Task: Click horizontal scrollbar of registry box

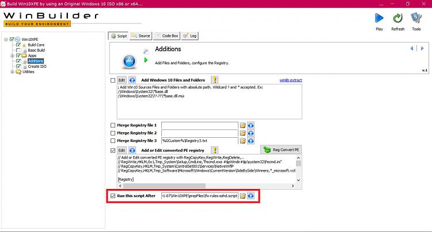Action: point(165,186)
